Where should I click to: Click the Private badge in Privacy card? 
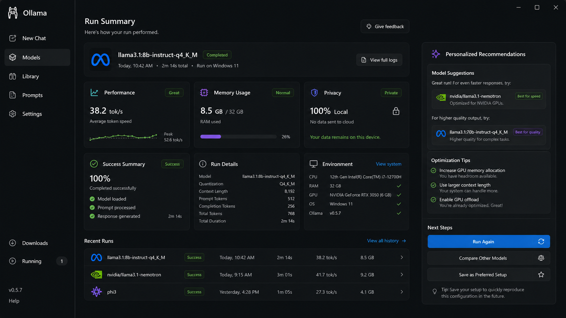[391, 93]
